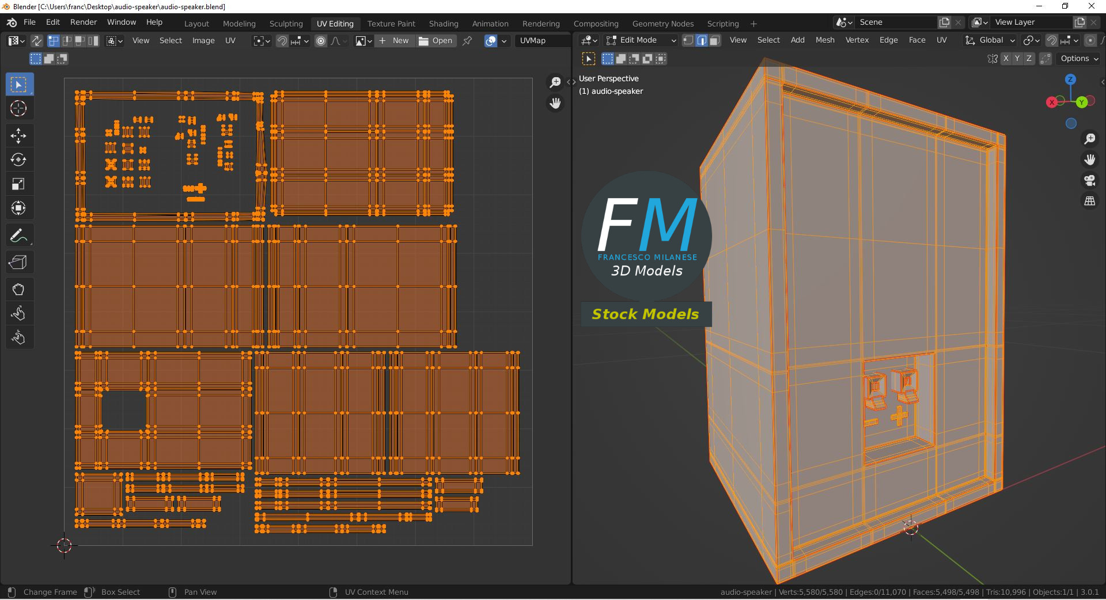Image resolution: width=1106 pixels, height=600 pixels.
Task: Select the Grab tool in UV toolbar
Action: pos(18,290)
